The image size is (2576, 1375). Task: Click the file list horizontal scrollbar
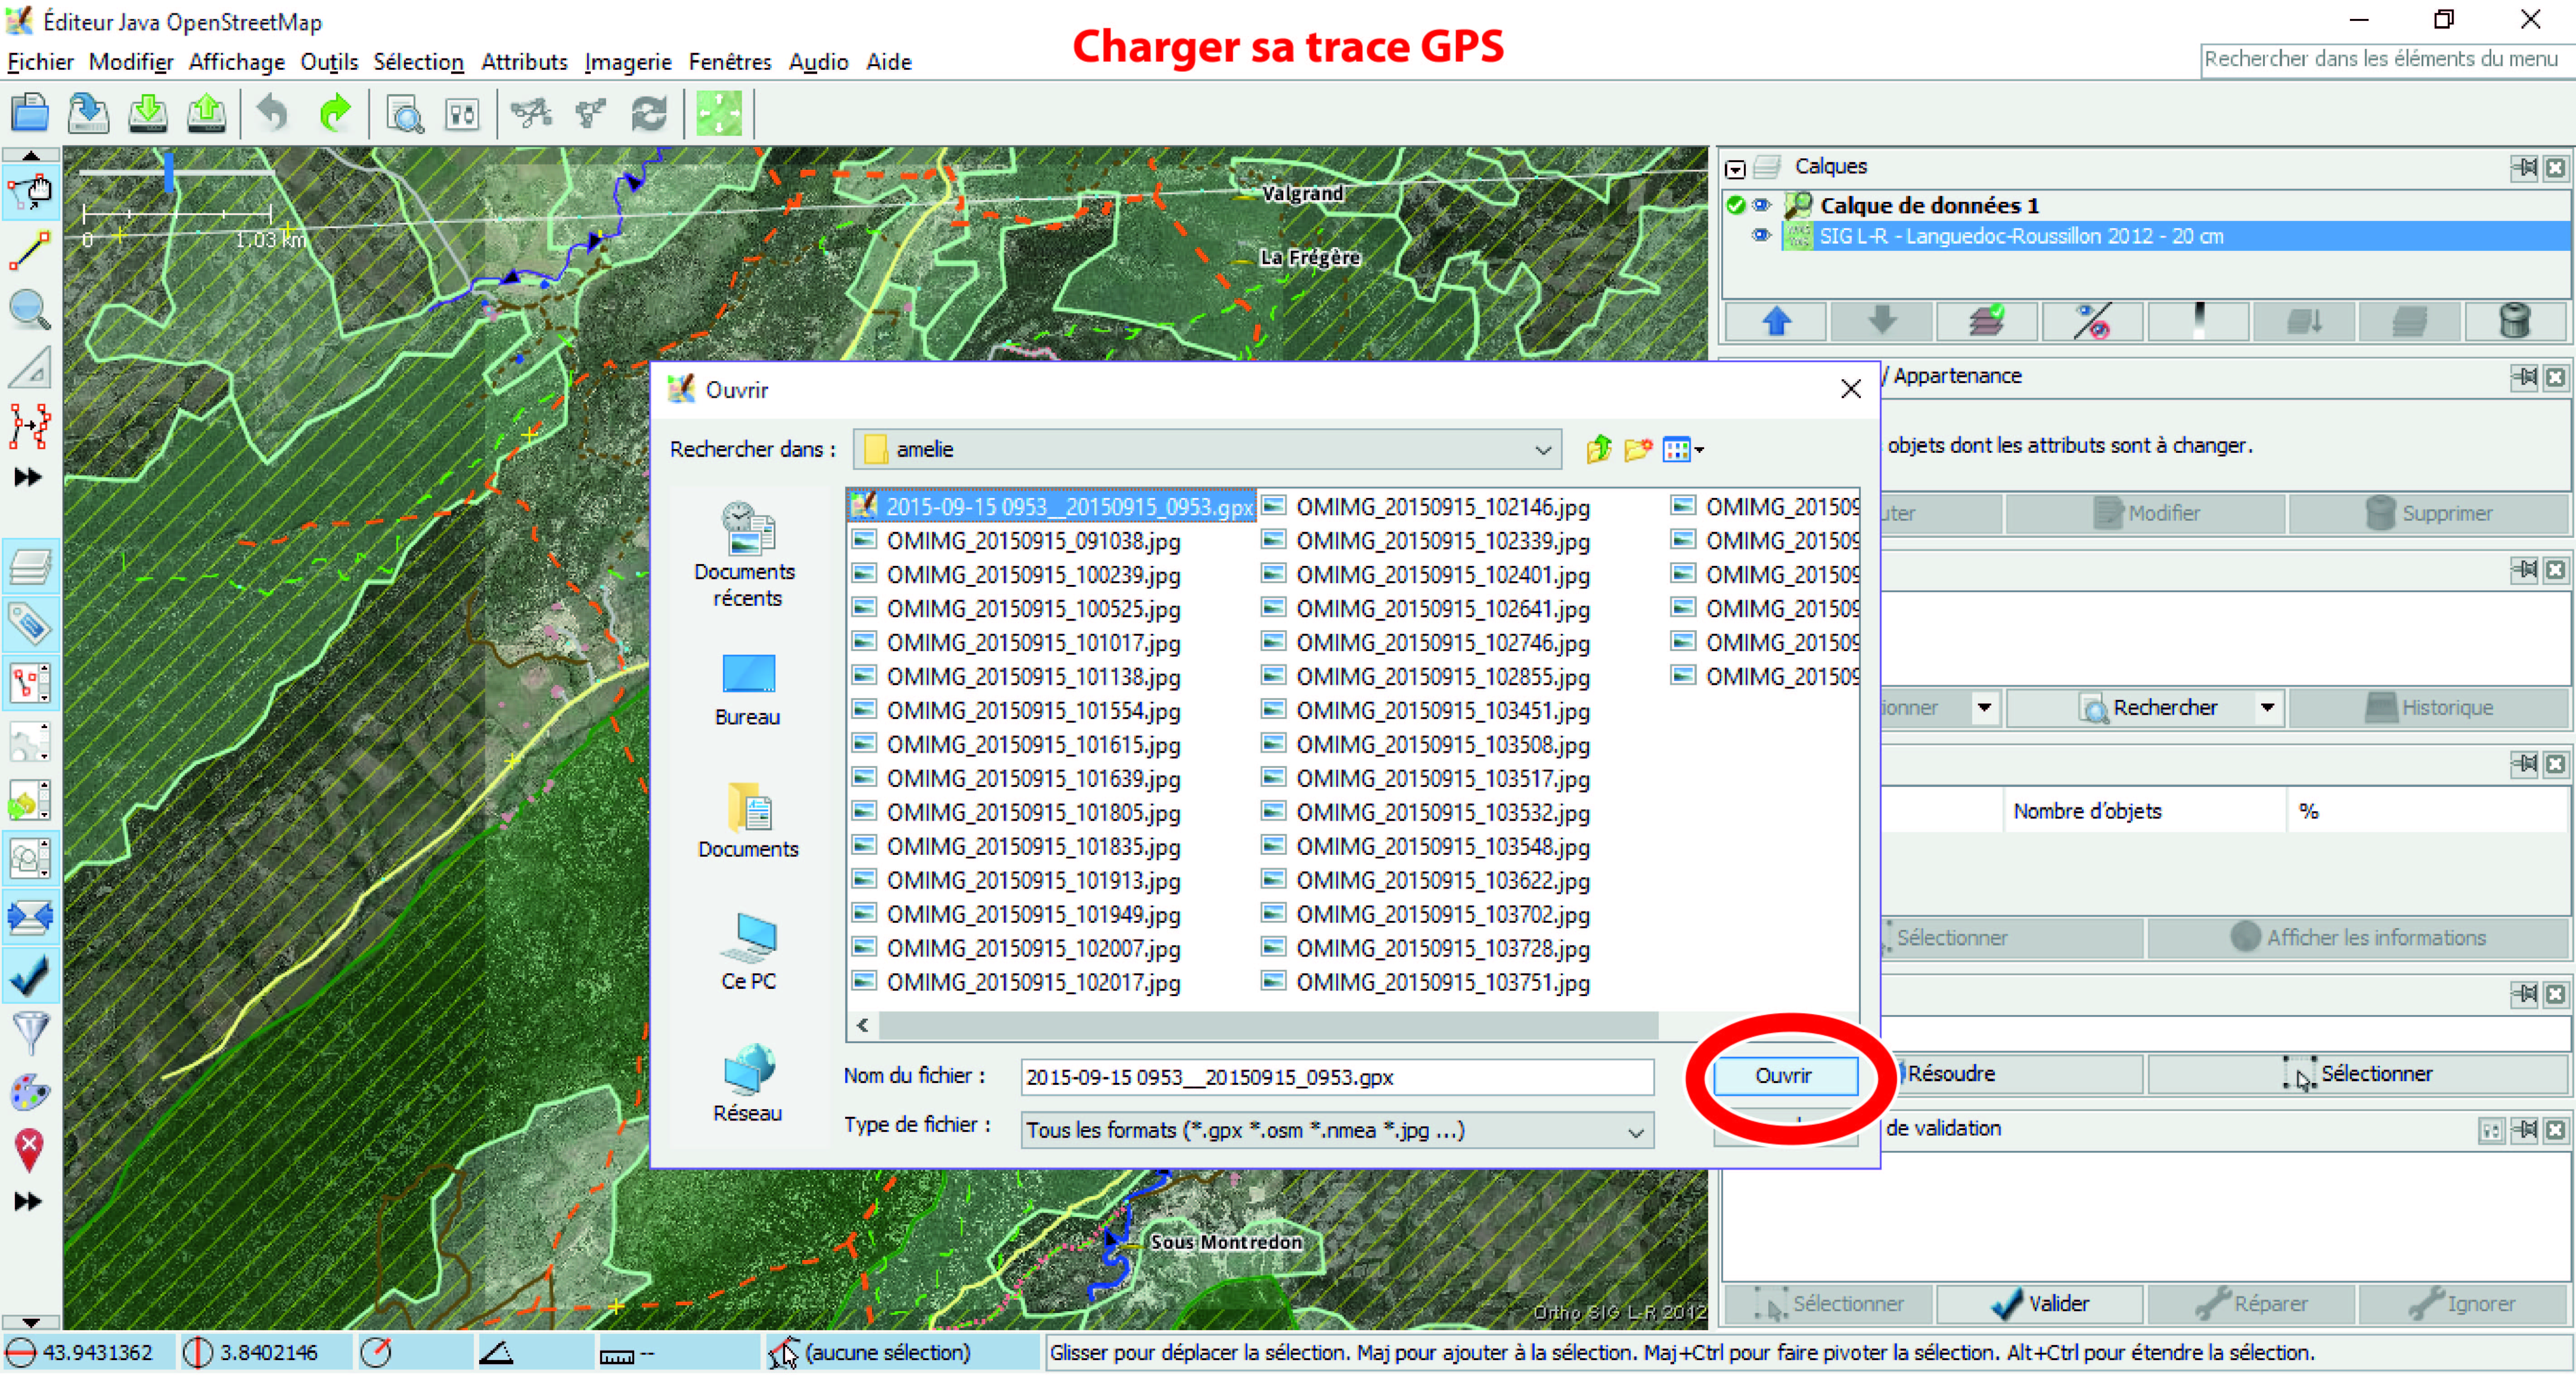click(x=1267, y=1025)
